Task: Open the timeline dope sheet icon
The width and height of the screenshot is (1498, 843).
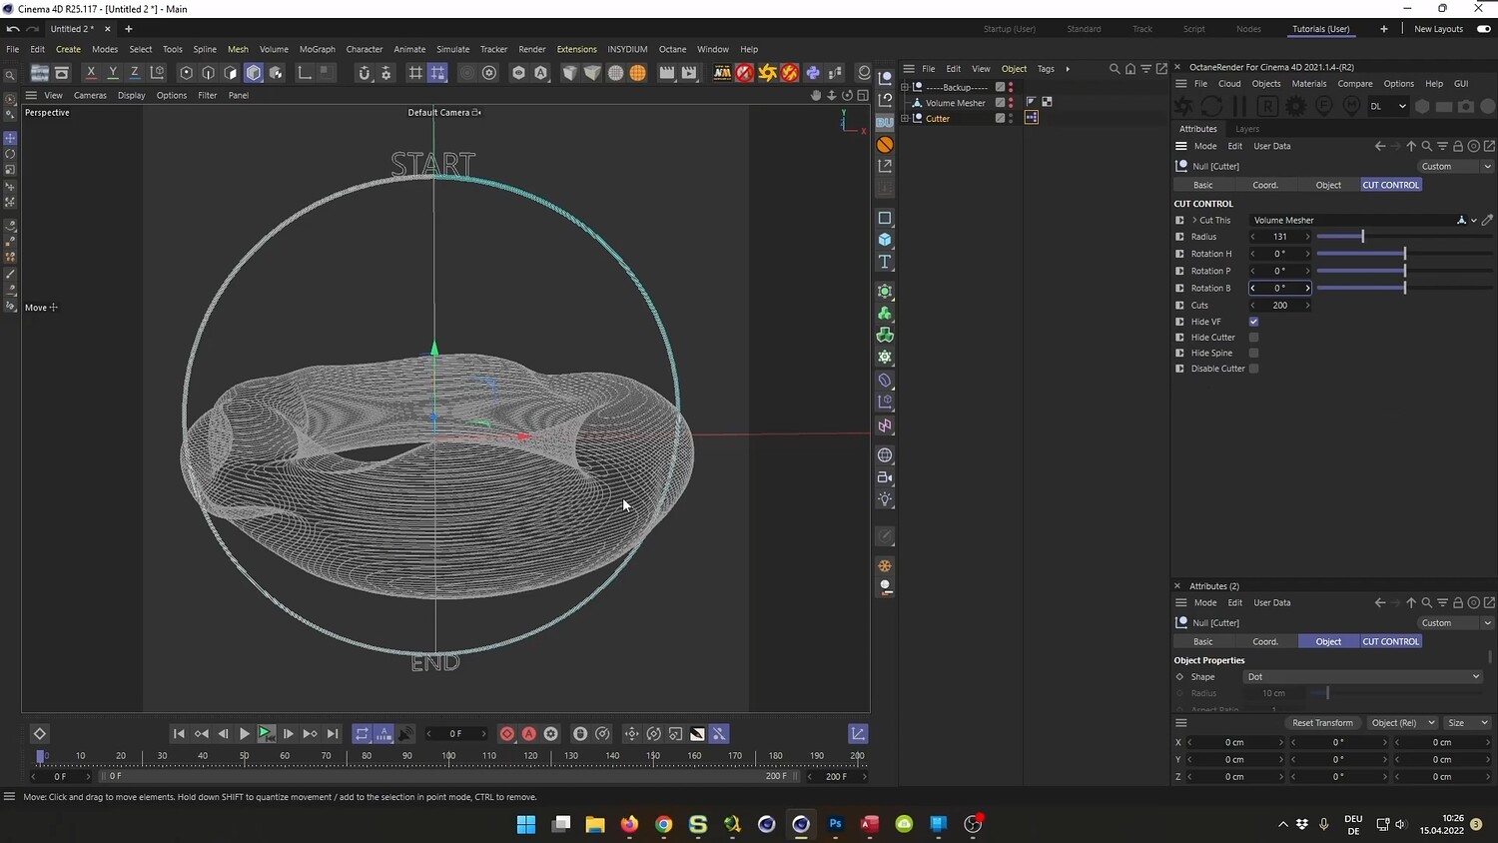Action: [858, 734]
